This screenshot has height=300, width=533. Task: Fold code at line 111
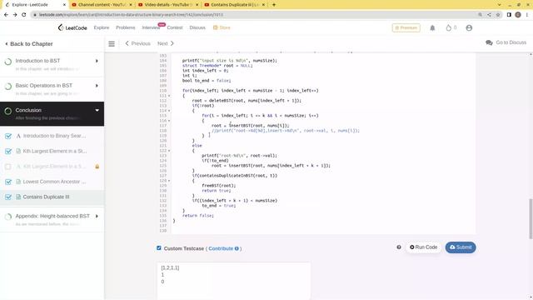point(169,96)
